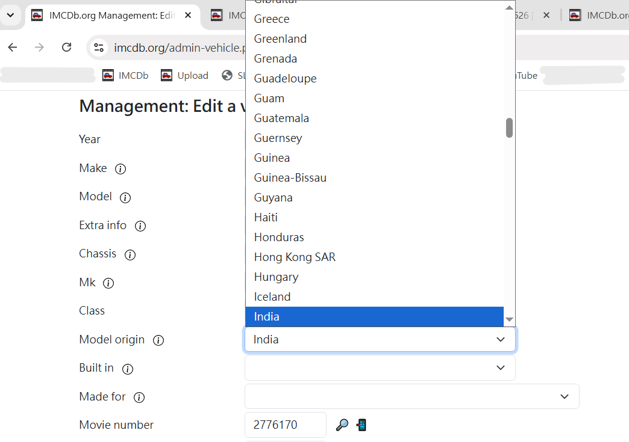
Task: Select Honduras from the country list
Action: point(375,238)
